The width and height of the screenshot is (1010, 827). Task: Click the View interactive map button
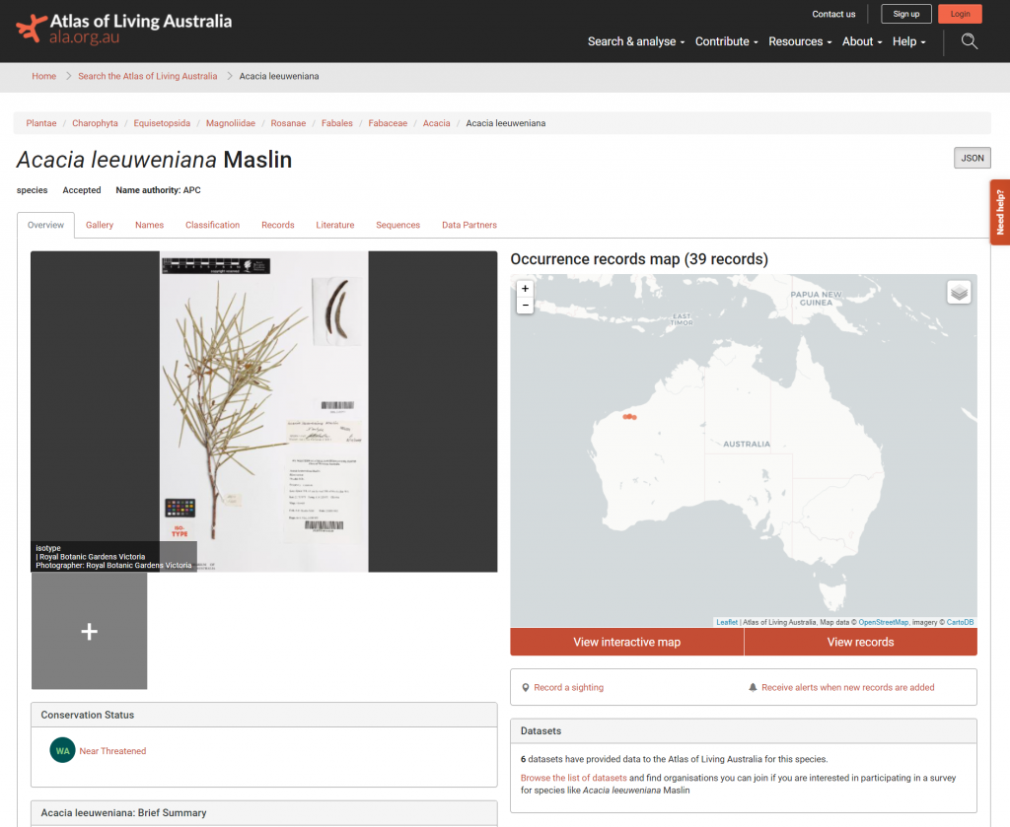click(x=626, y=642)
